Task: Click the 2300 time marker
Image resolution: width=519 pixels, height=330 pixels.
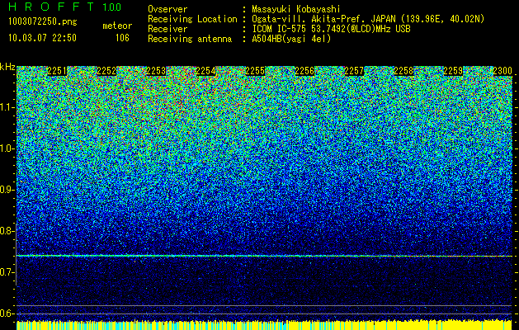Action: pyautogui.click(x=502, y=71)
